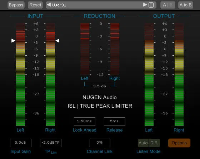Open the Options panel

coord(179,143)
